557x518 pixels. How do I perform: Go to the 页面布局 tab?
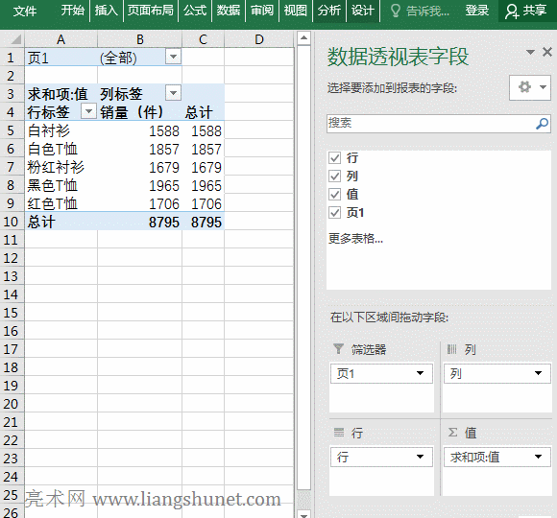151,11
